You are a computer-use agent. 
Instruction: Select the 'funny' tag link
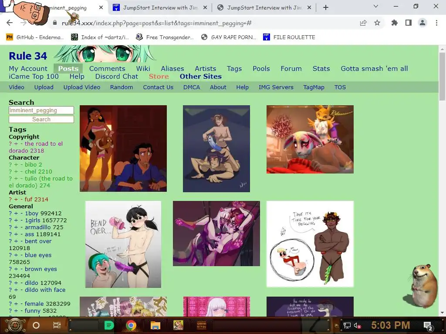pos(33,311)
